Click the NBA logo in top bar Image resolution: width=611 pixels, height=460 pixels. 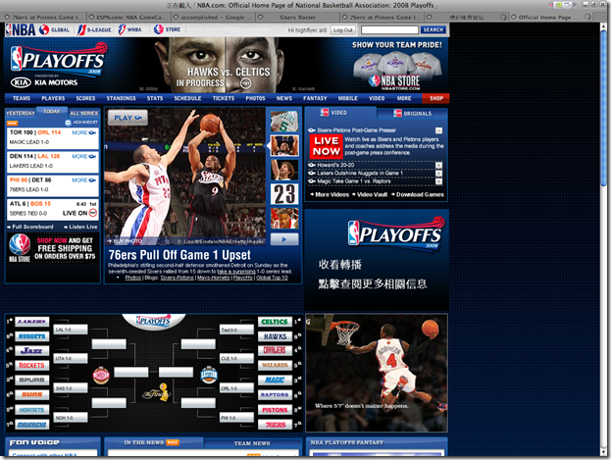21,29
